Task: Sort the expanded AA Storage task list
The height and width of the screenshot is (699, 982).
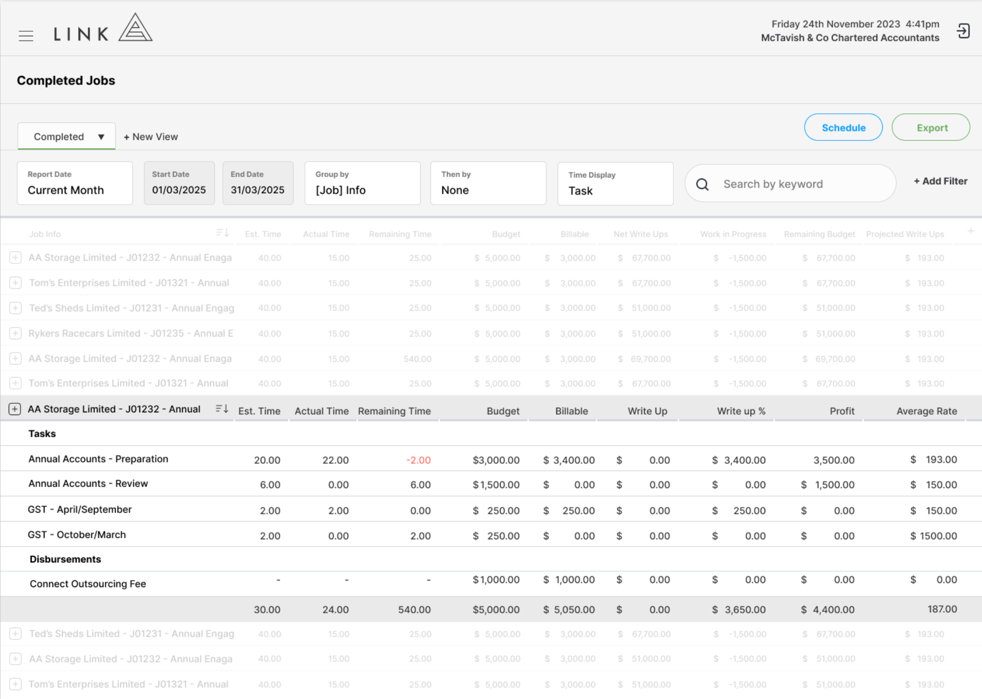Action: [222, 409]
